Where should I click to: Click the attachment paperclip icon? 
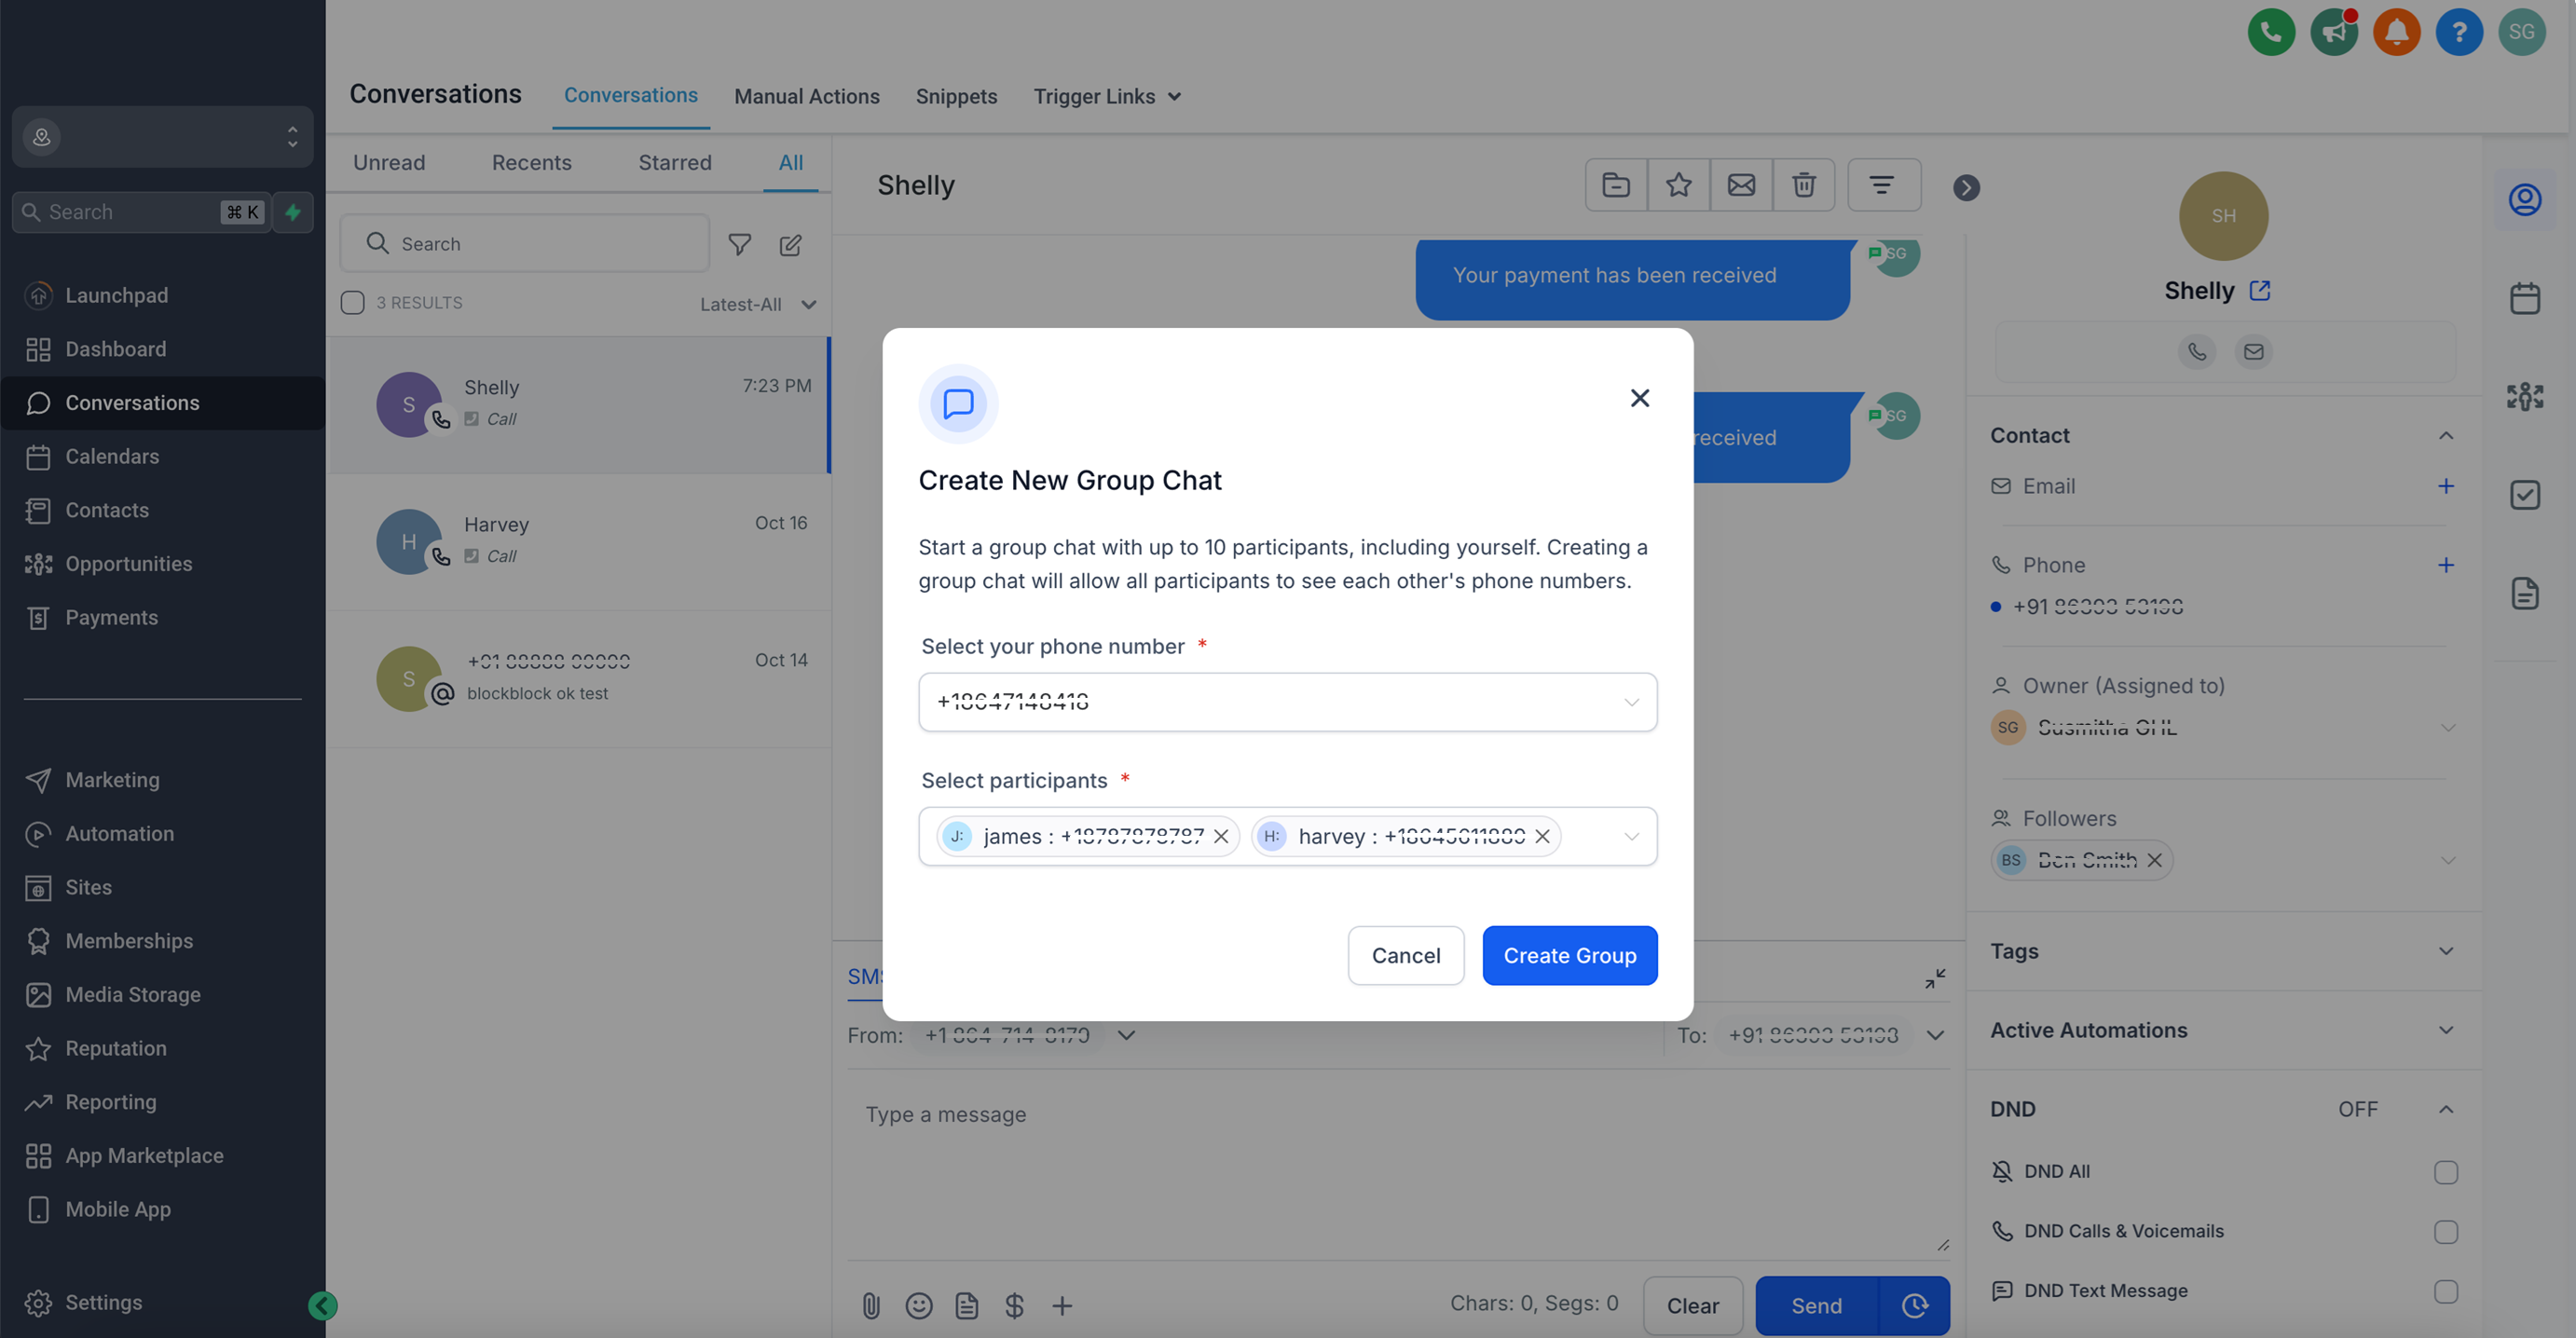[870, 1305]
